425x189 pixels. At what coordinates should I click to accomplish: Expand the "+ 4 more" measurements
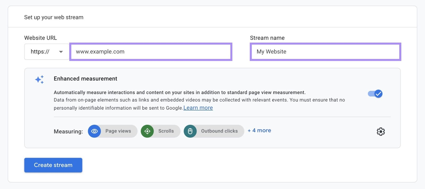(259, 130)
